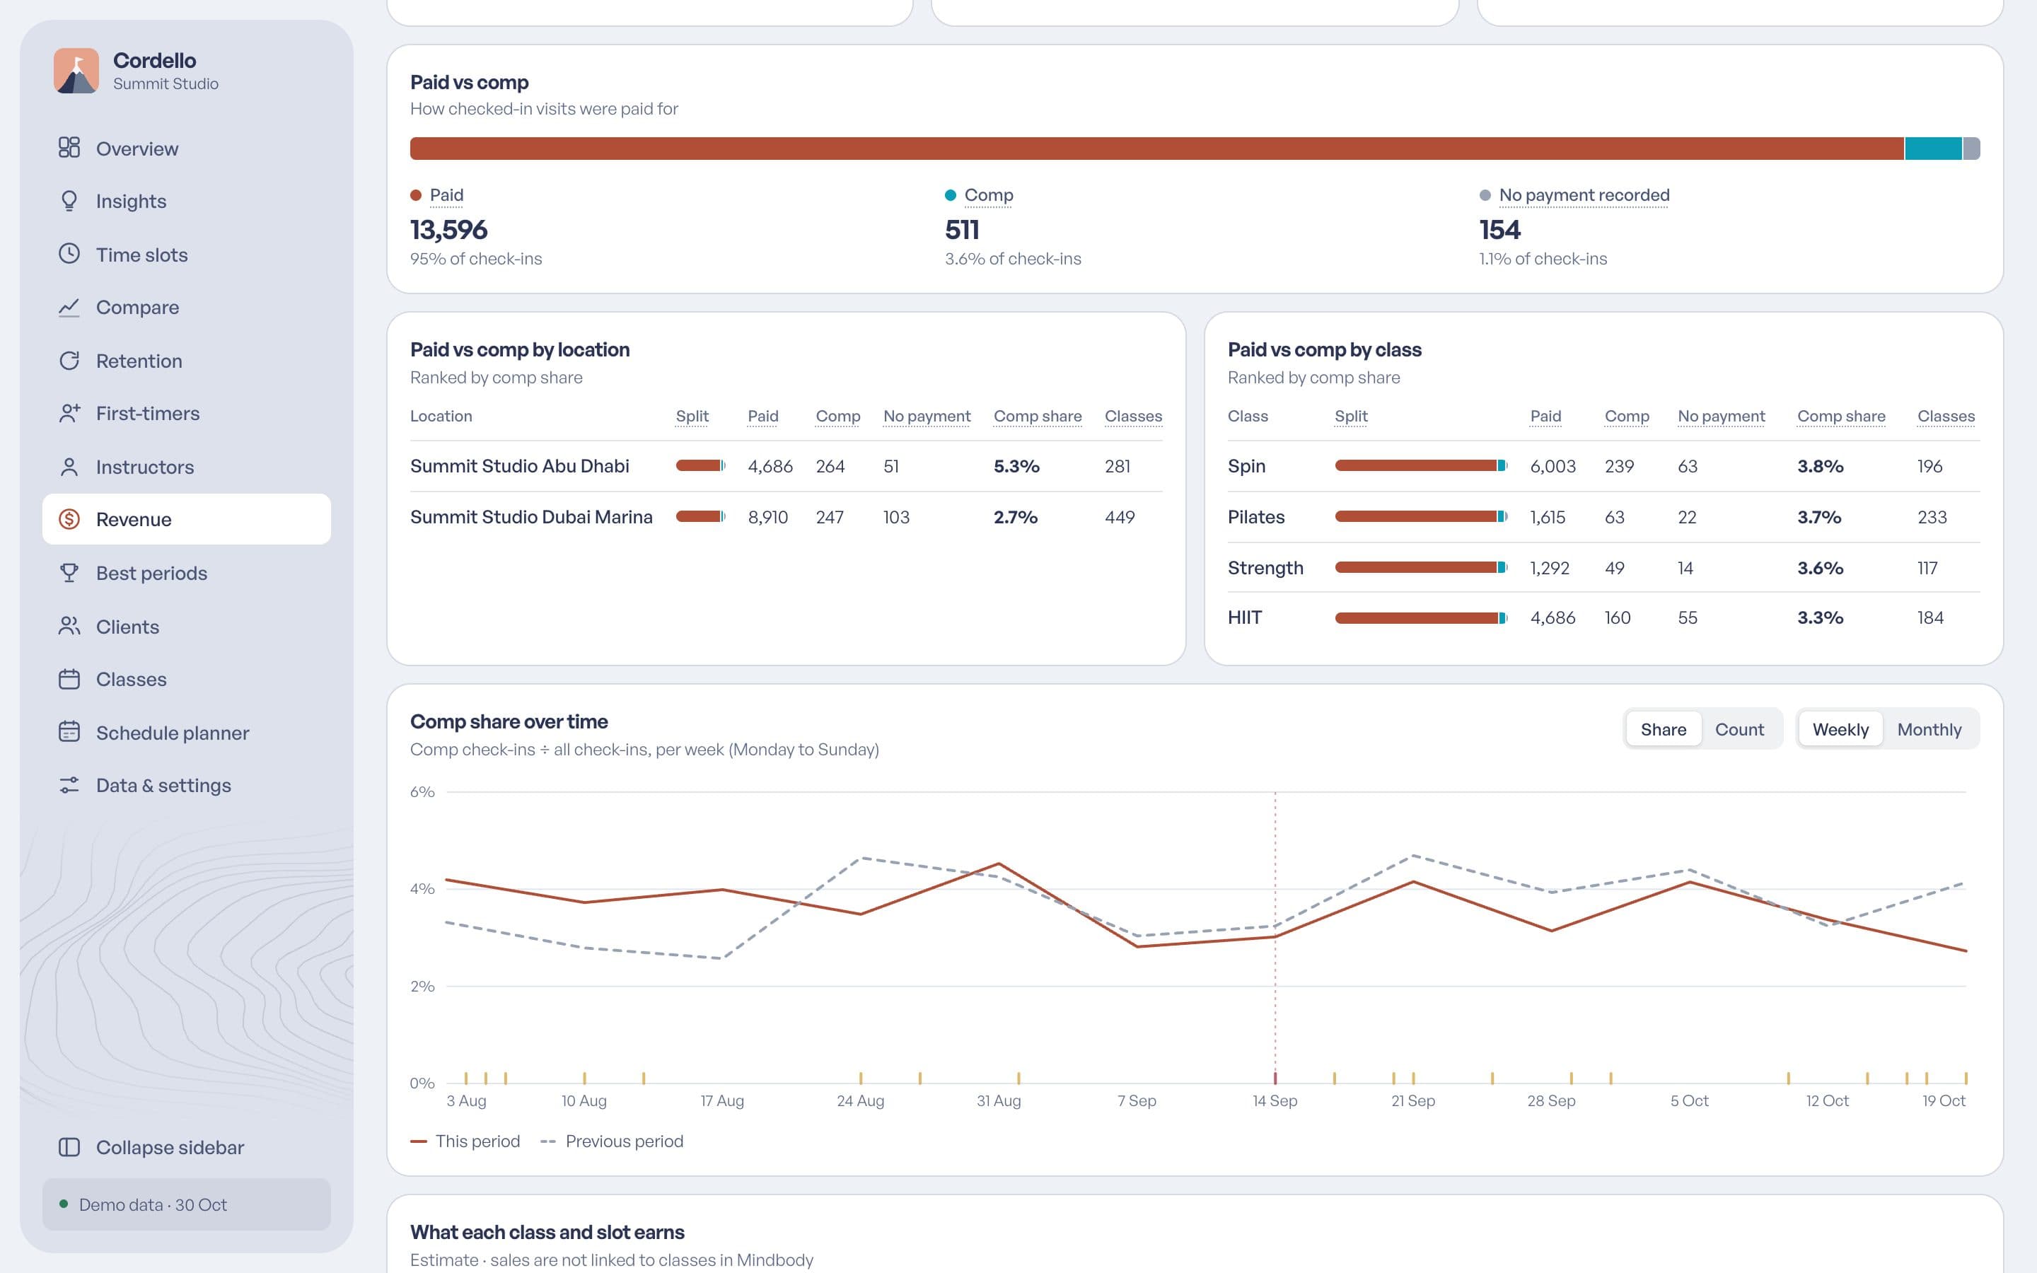Click the Insights lightbulb icon
Image resolution: width=2037 pixels, height=1273 pixels.
point(69,202)
